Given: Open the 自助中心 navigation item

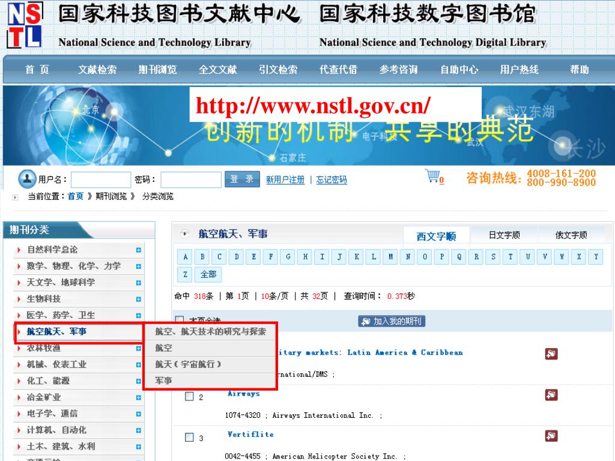Looking at the screenshot, I should point(459,70).
